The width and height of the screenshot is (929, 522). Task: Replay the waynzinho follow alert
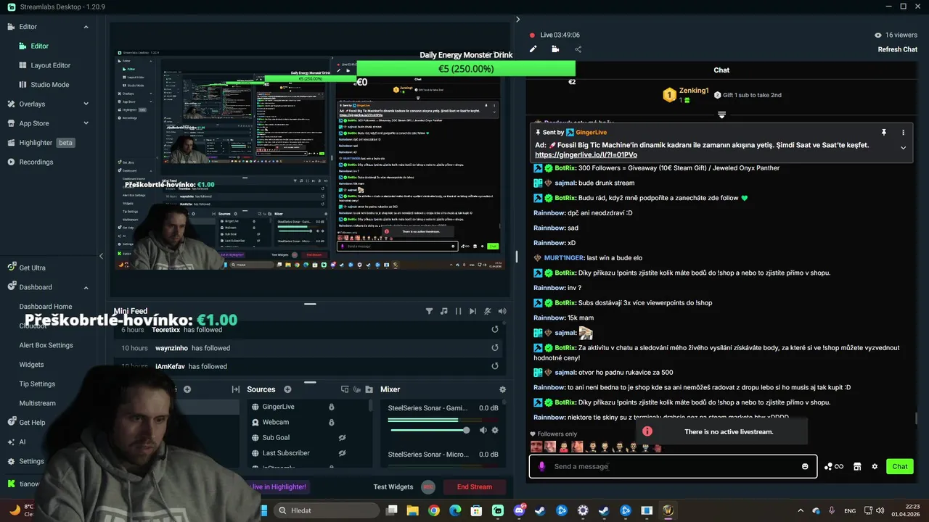[x=495, y=348]
